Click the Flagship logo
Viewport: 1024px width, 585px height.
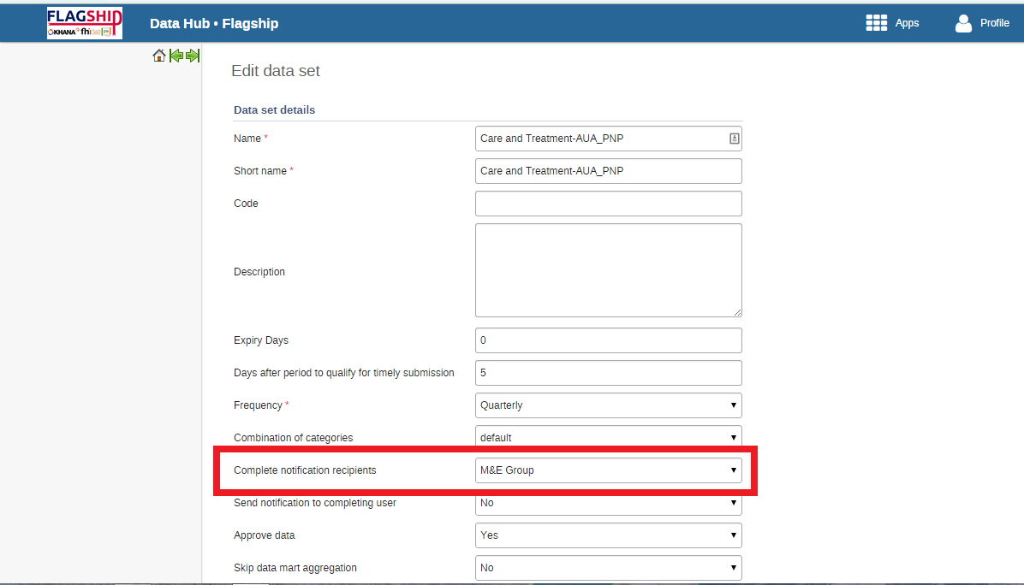(84, 23)
